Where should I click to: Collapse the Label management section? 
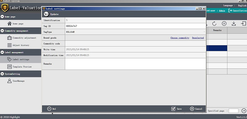click(x=2, y=52)
